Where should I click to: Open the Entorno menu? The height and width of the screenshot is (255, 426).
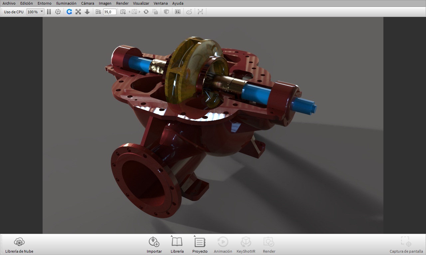pos(45,3)
